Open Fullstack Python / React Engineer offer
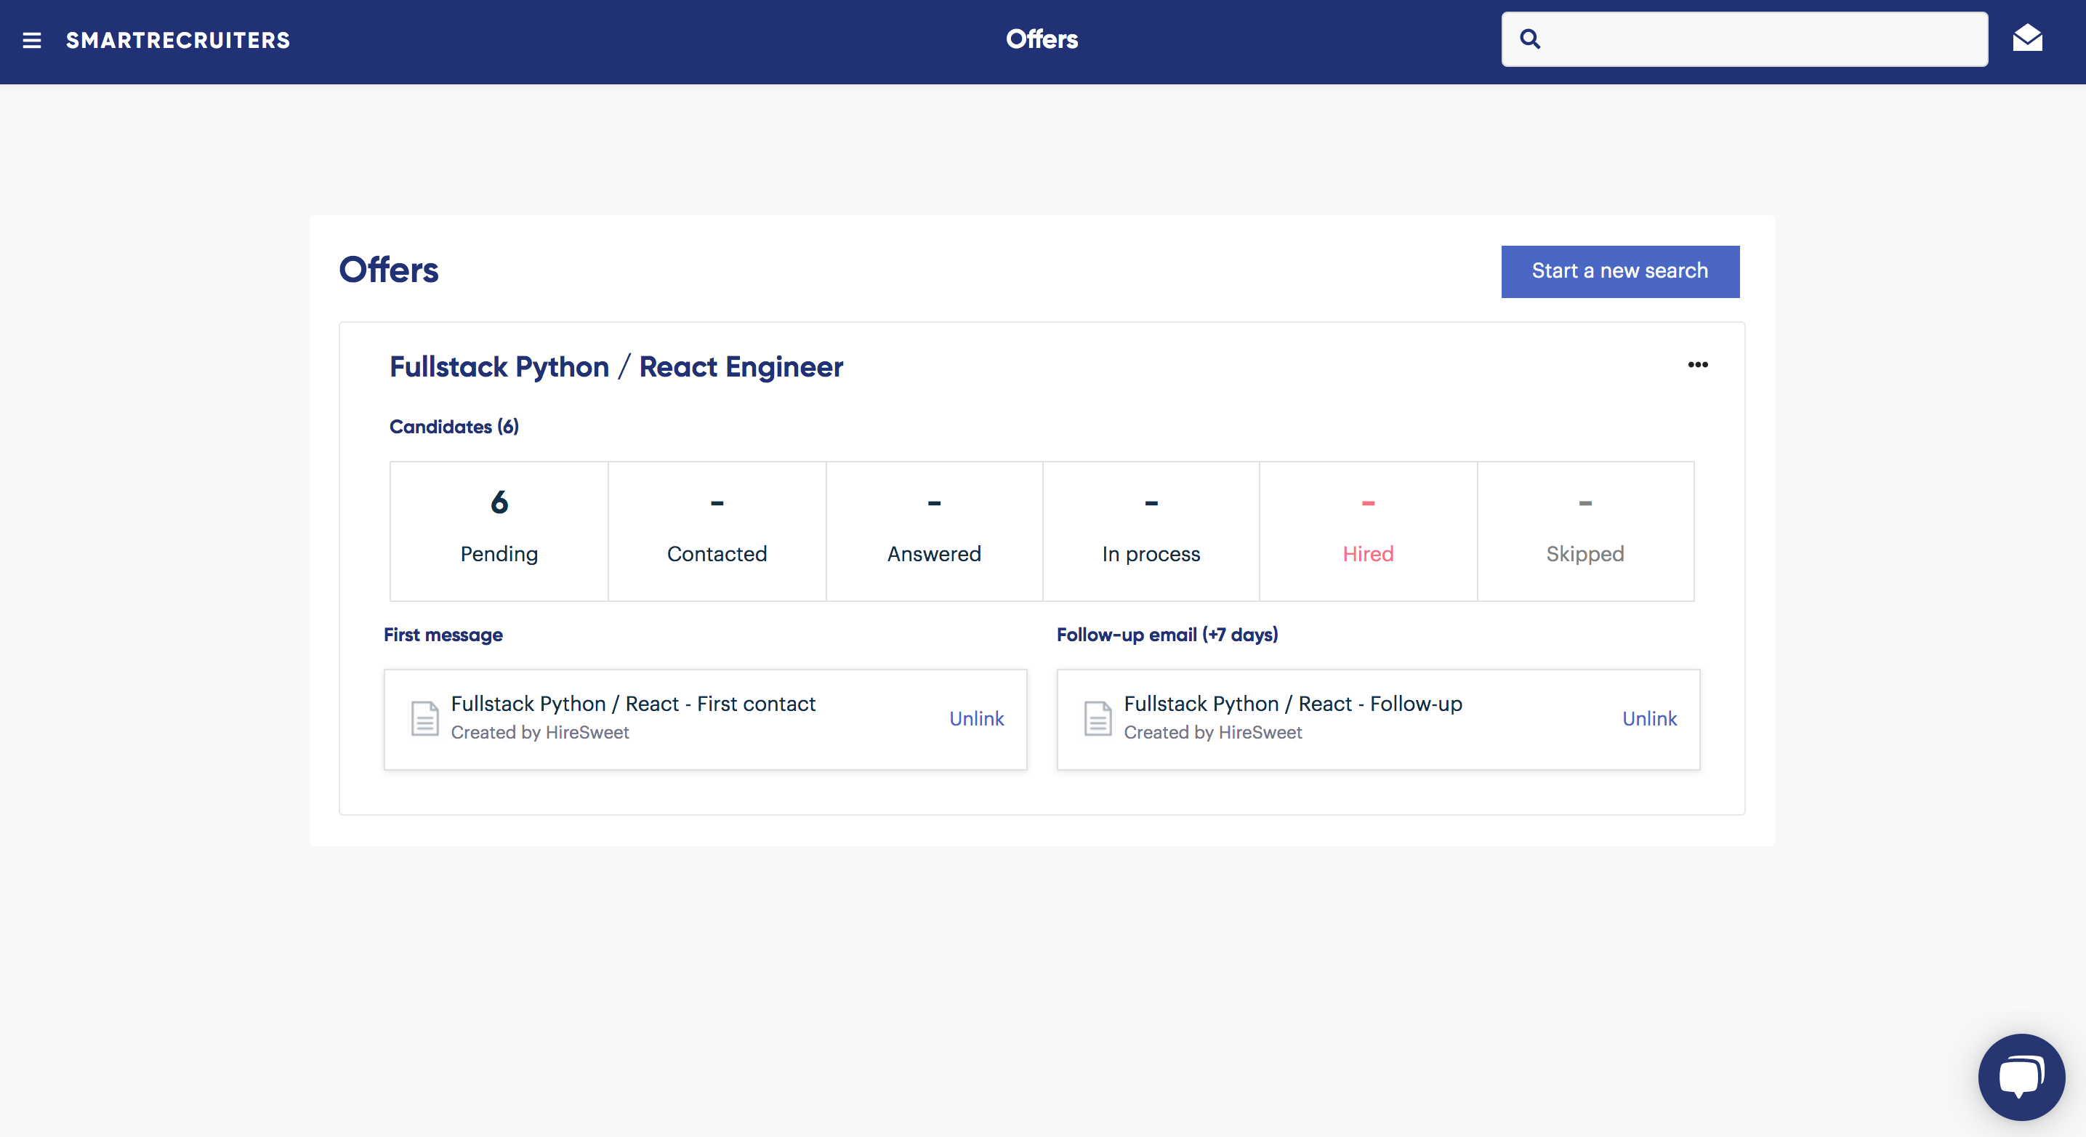Screen dimensions: 2086x1137 tap(616, 367)
